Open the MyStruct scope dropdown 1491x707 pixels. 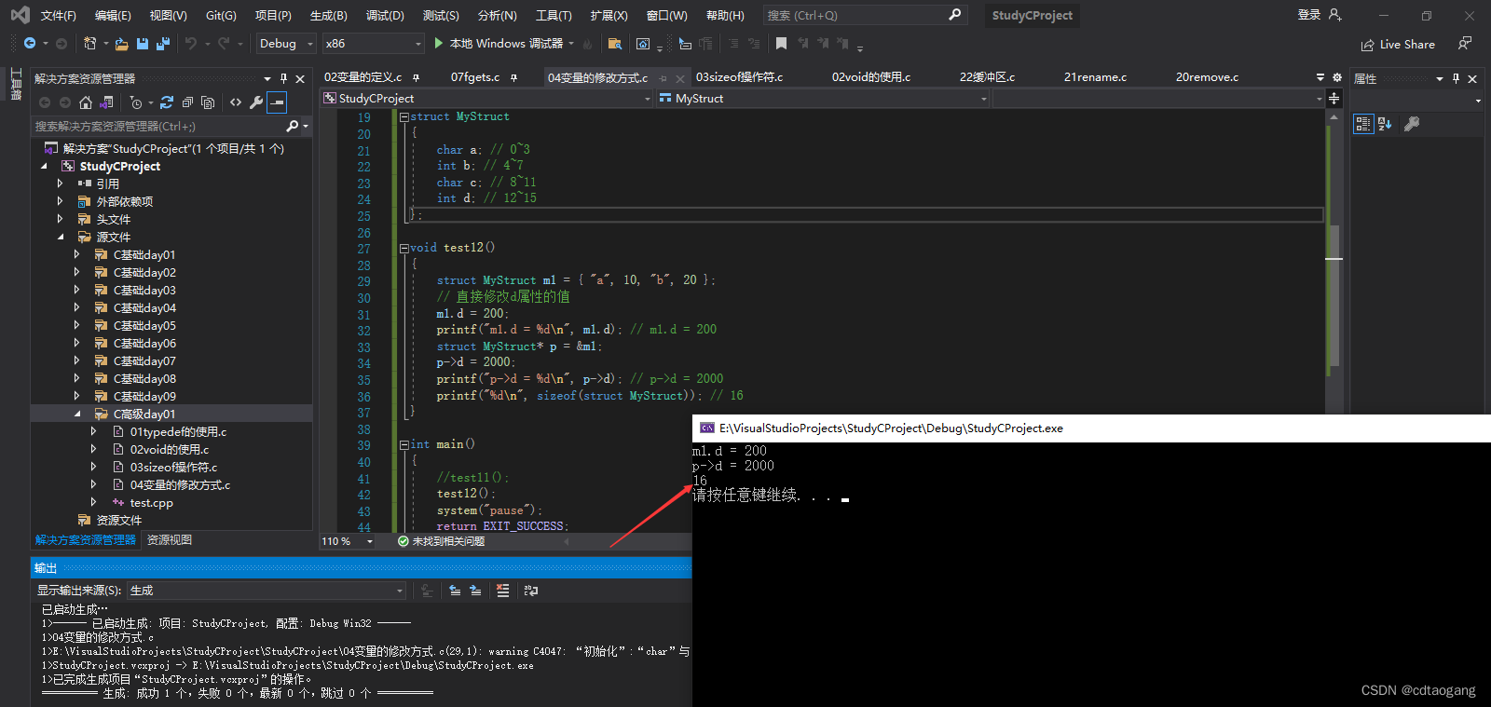[823, 99]
